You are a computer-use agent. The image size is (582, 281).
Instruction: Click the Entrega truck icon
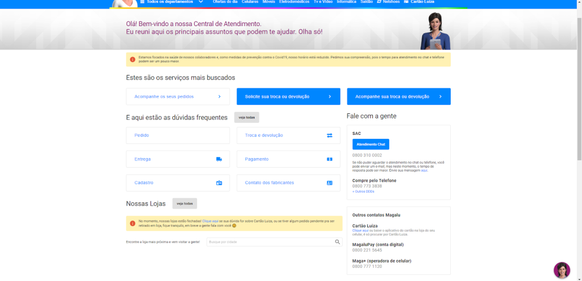[219, 159]
